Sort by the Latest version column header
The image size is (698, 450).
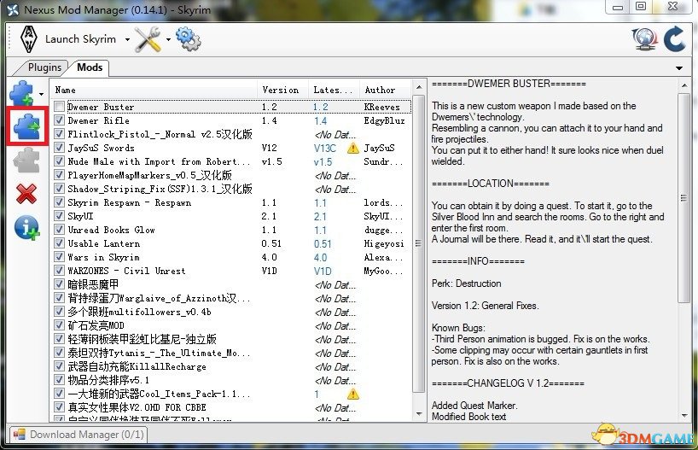(x=334, y=90)
